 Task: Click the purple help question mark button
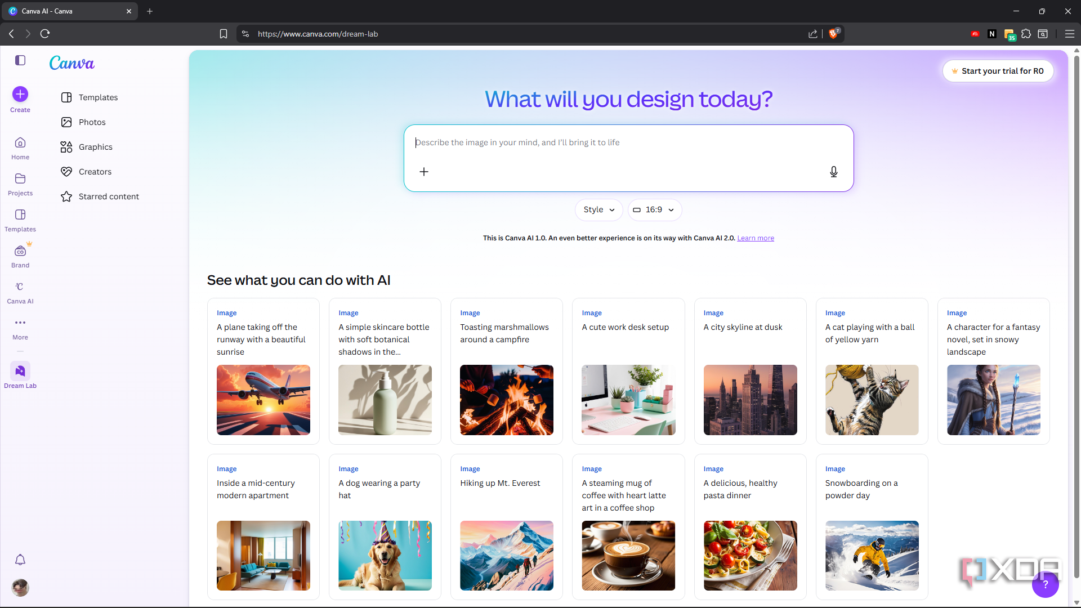coord(1046,584)
